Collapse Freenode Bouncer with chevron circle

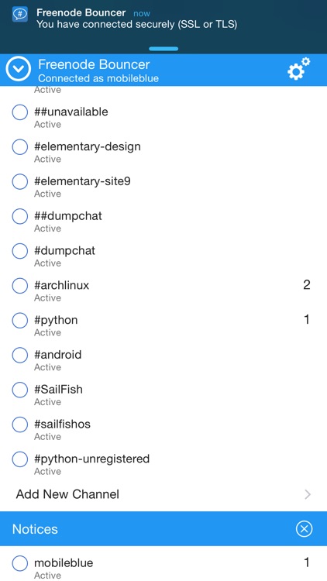point(19,69)
